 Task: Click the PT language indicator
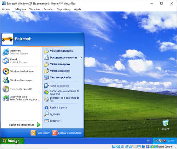point(148,141)
